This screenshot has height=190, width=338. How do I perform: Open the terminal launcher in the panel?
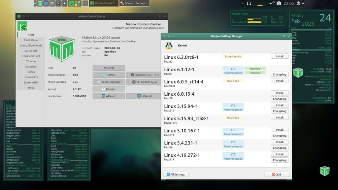pos(58,3)
